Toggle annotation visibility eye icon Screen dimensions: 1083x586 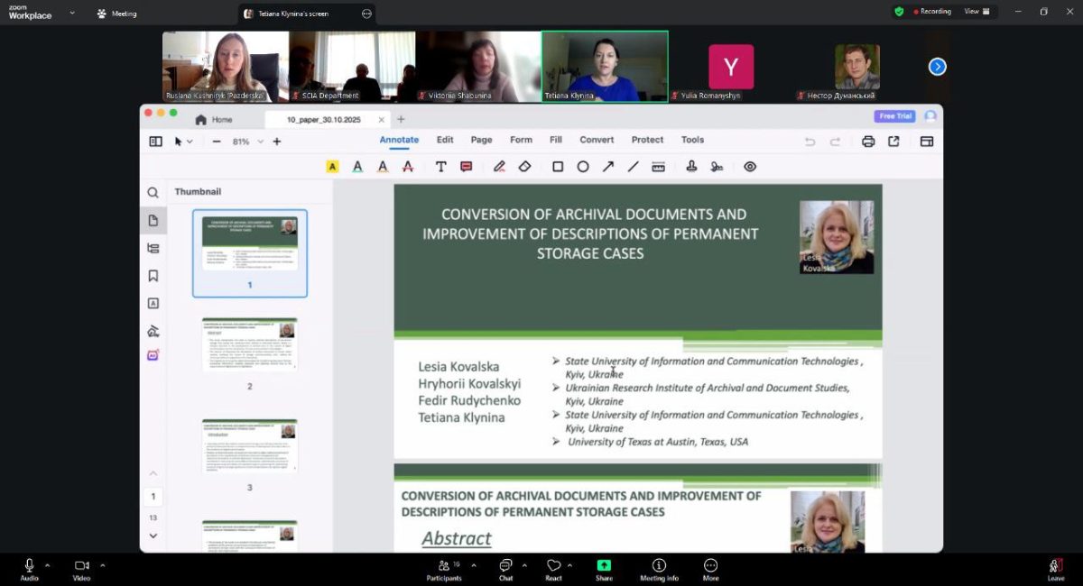[750, 167]
